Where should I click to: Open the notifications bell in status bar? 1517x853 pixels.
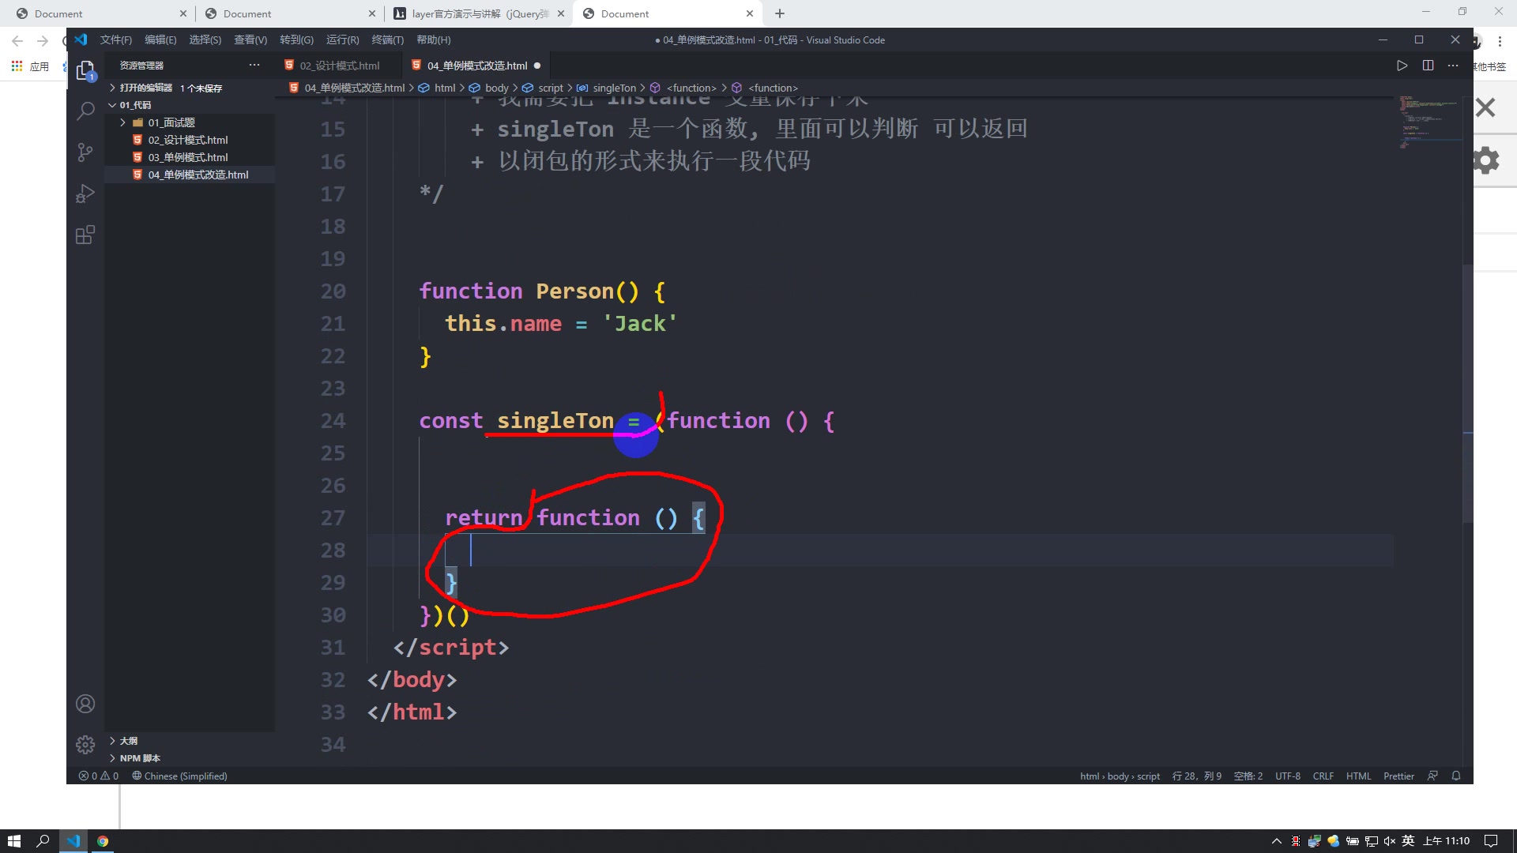click(1456, 776)
